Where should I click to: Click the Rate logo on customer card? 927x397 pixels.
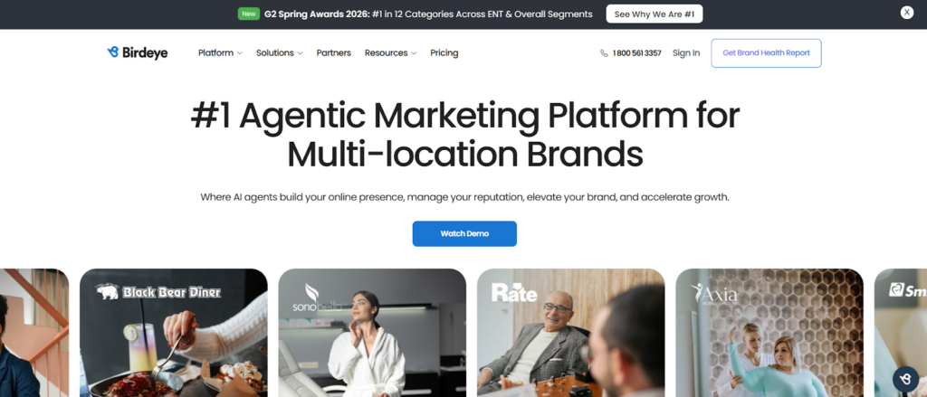pyautogui.click(x=514, y=292)
